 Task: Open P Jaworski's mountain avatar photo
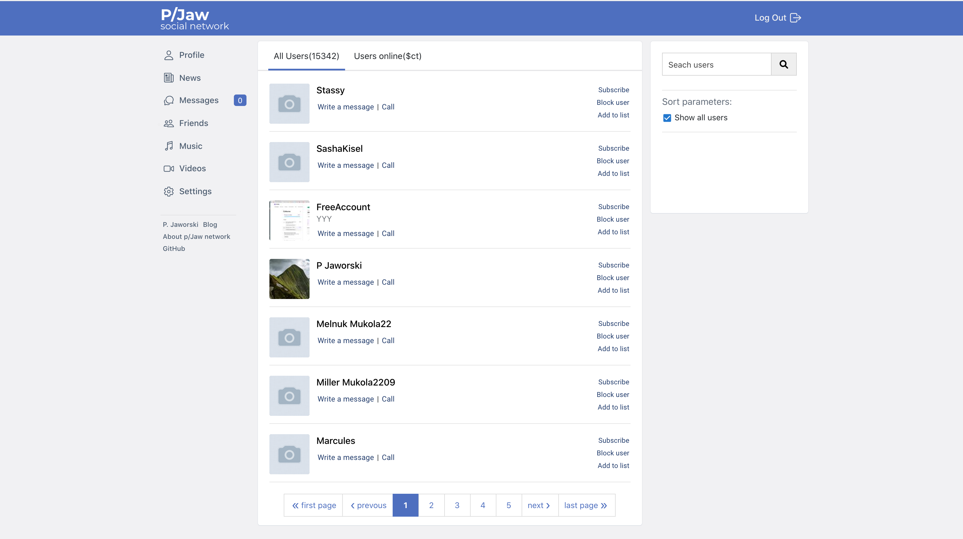click(x=289, y=279)
